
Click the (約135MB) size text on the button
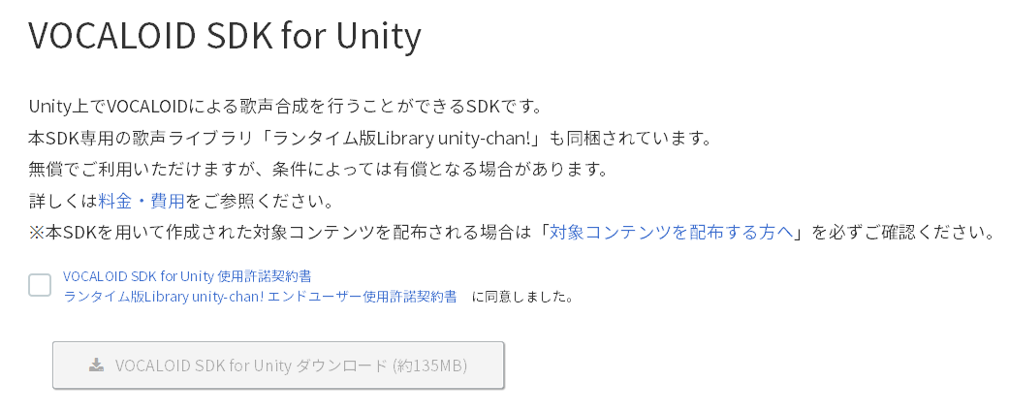[x=429, y=365]
